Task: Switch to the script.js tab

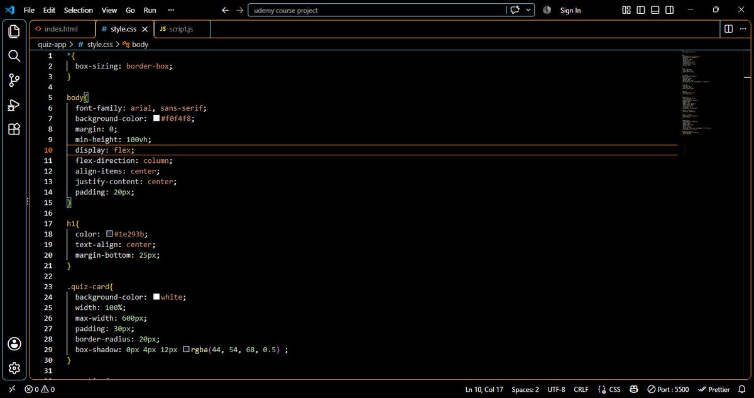Action: tap(183, 29)
